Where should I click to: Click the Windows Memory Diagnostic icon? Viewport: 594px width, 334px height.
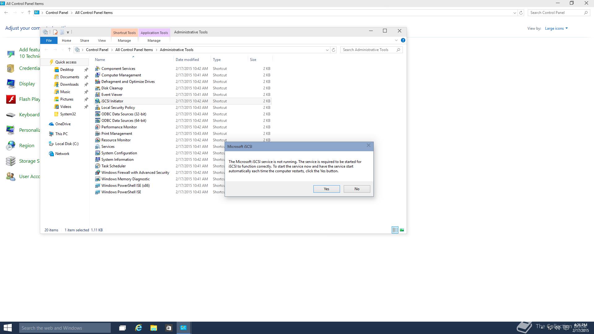click(x=97, y=179)
